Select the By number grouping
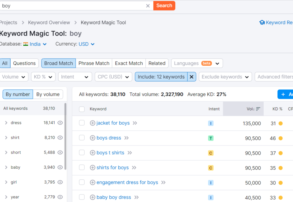The height and width of the screenshot is (202, 293). (18, 95)
